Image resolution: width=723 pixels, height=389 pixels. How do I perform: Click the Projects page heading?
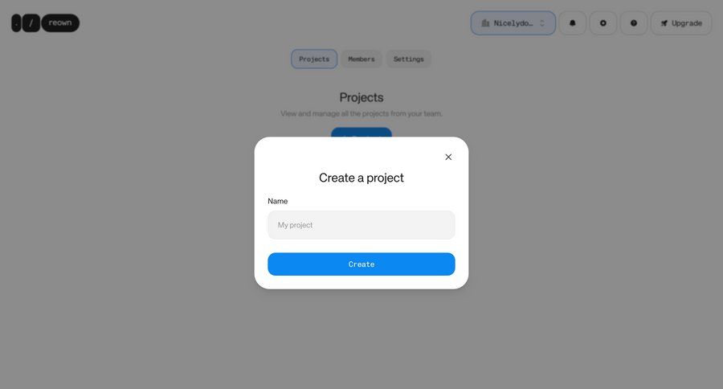[x=361, y=97]
